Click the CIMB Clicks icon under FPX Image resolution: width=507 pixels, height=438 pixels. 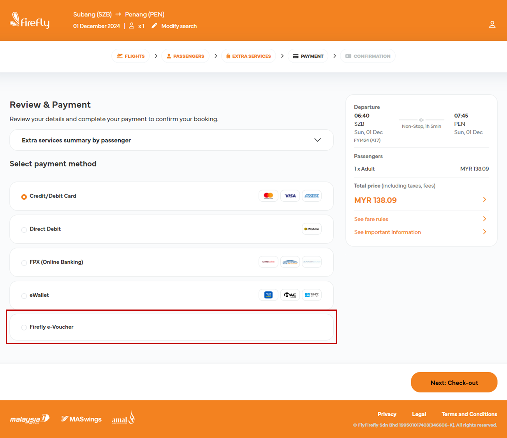point(268,262)
